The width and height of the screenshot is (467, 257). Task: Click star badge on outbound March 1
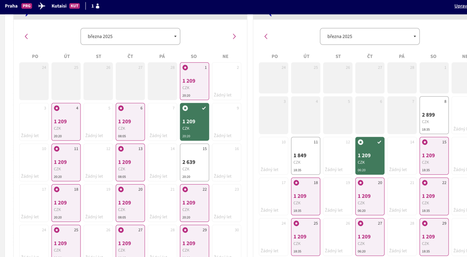tap(185, 68)
